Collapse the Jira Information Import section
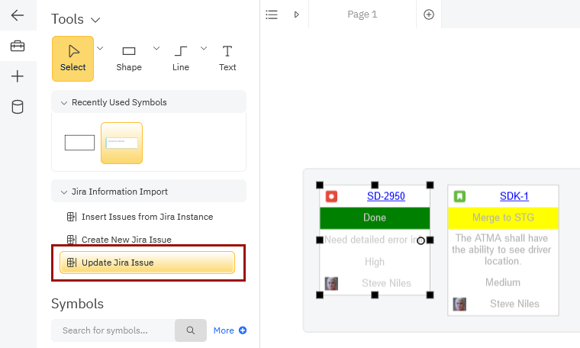The image size is (580, 348). [x=64, y=192]
